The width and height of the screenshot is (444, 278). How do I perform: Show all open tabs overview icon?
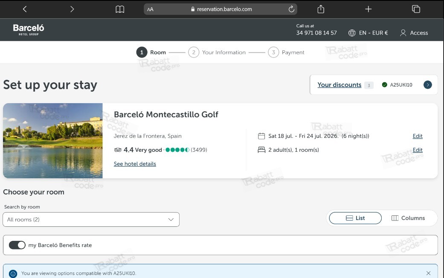coord(416,9)
